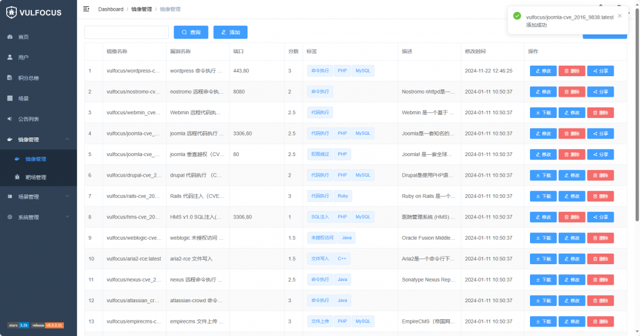
Task: Click 删除 for the nostromo row
Action: click(x=571, y=92)
